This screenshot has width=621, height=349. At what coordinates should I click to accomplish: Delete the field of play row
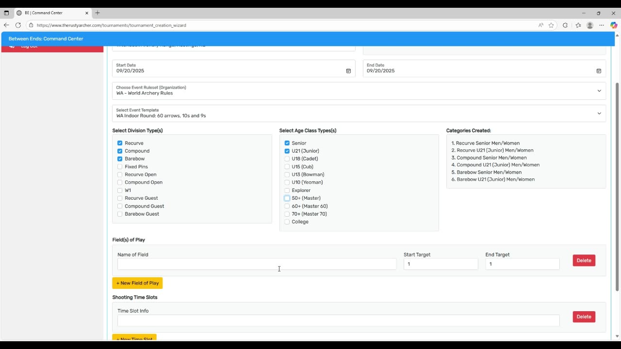pyautogui.click(x=584, y=260)
